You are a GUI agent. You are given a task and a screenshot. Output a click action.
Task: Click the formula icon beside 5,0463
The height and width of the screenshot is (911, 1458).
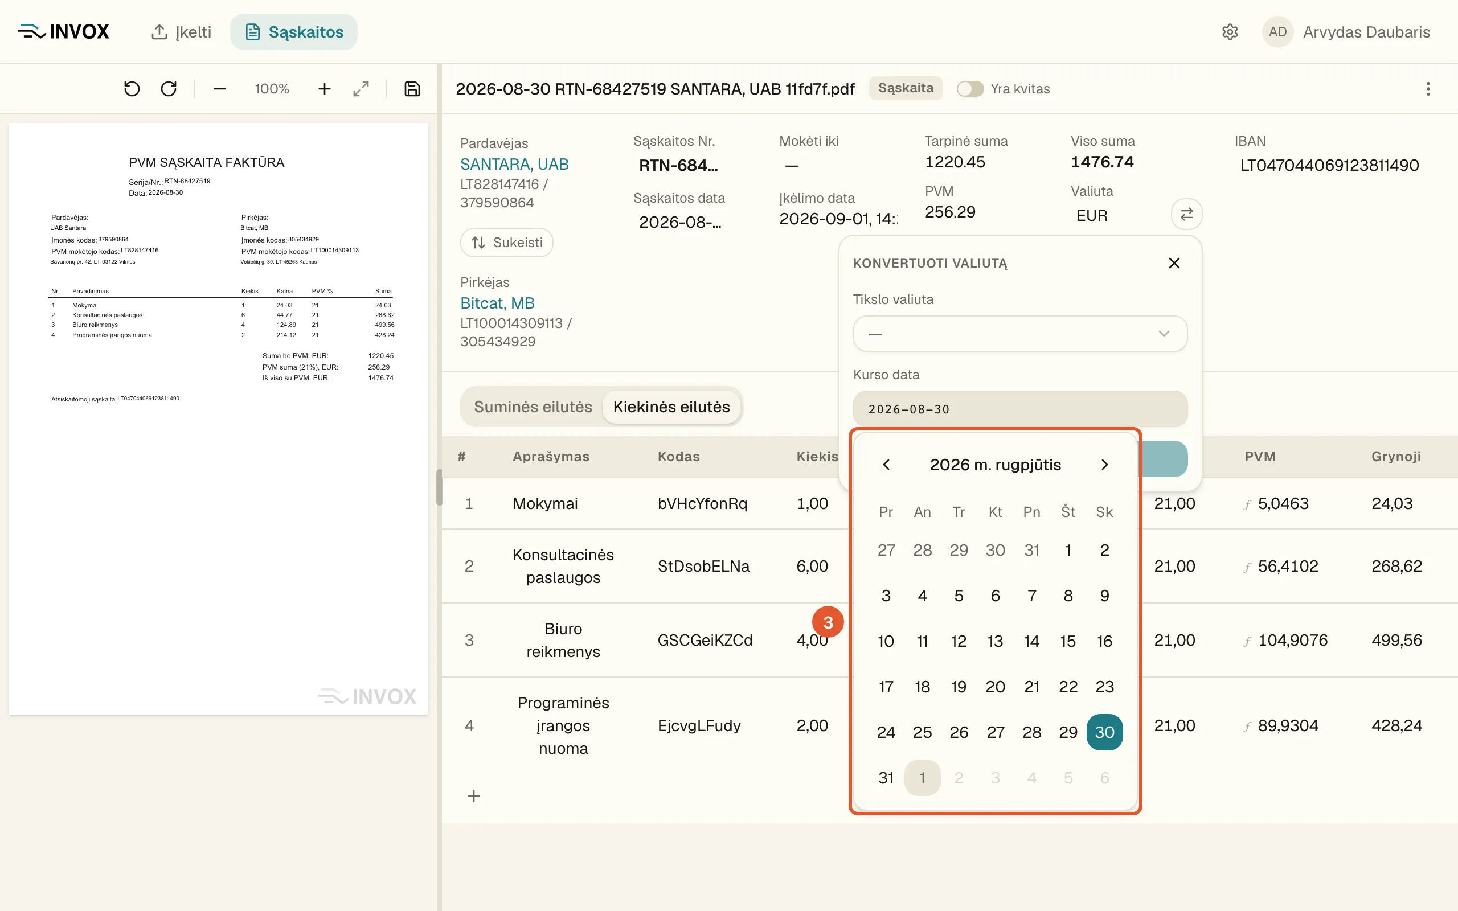pos(1247,504)
